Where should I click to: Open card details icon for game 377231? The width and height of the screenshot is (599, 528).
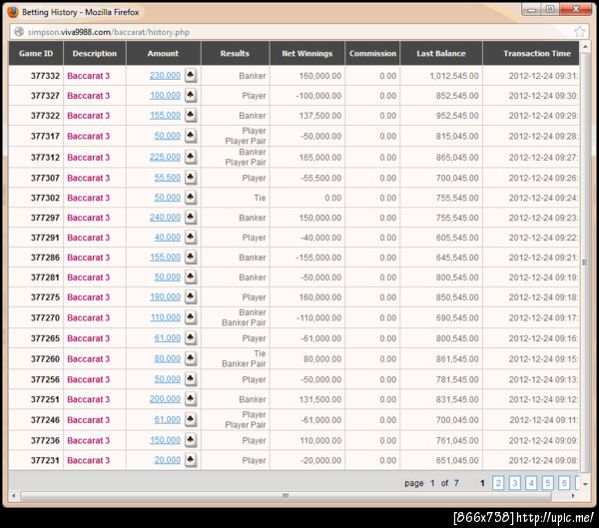pyautogui.click(x=191, y=460)
